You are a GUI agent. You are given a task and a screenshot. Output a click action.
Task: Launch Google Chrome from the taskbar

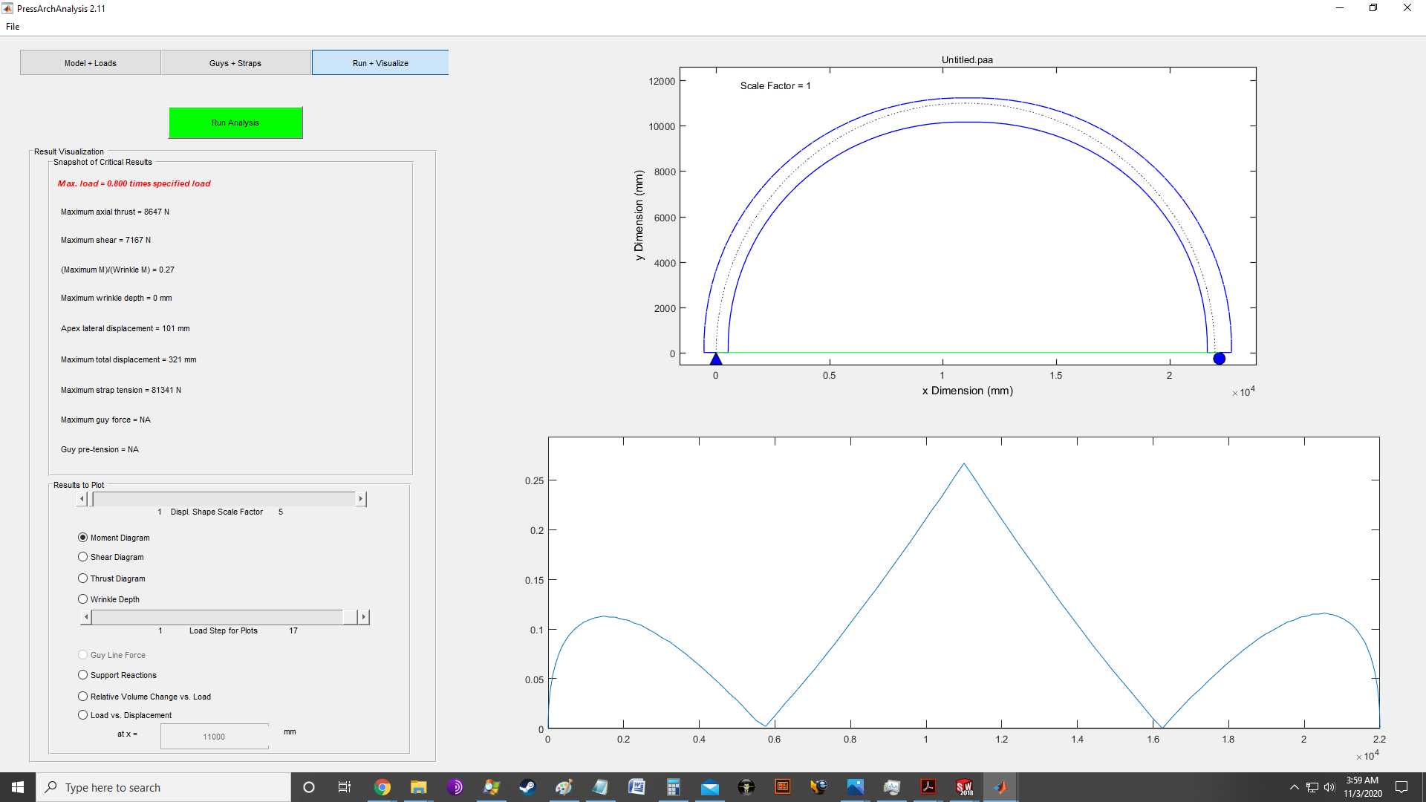click(382, 787)
